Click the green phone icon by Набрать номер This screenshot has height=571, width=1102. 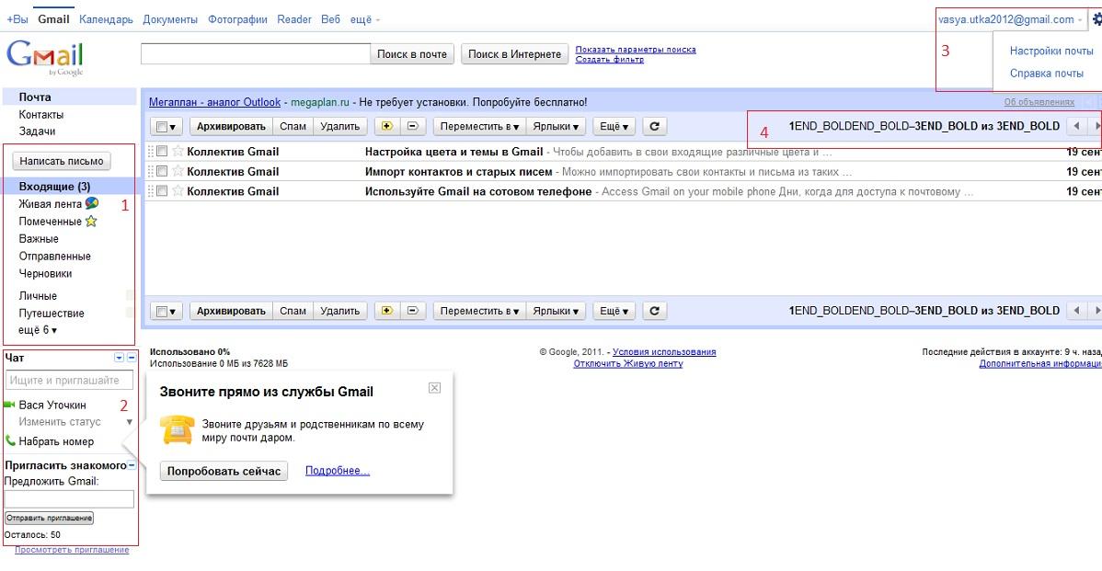(10, 440)
